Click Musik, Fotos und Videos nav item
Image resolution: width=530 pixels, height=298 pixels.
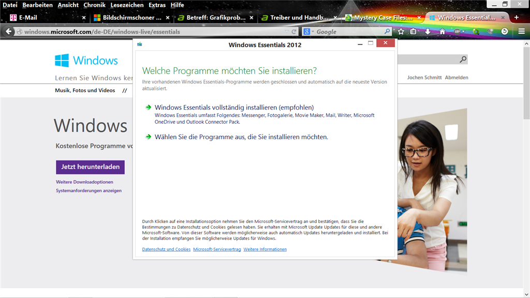[85, 90]
